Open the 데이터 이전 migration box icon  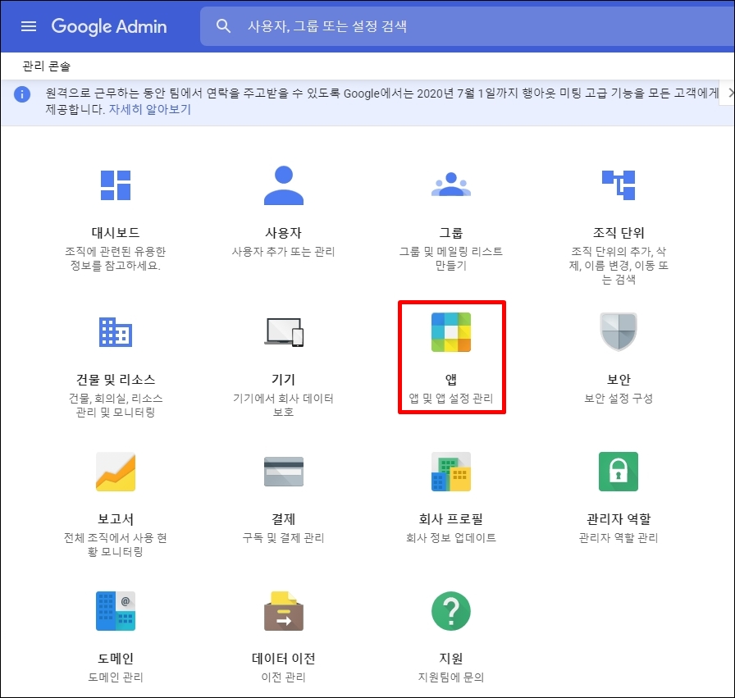284,611
